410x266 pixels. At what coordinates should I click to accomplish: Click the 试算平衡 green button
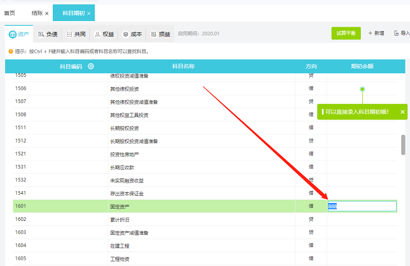click(x=345, y=33)
